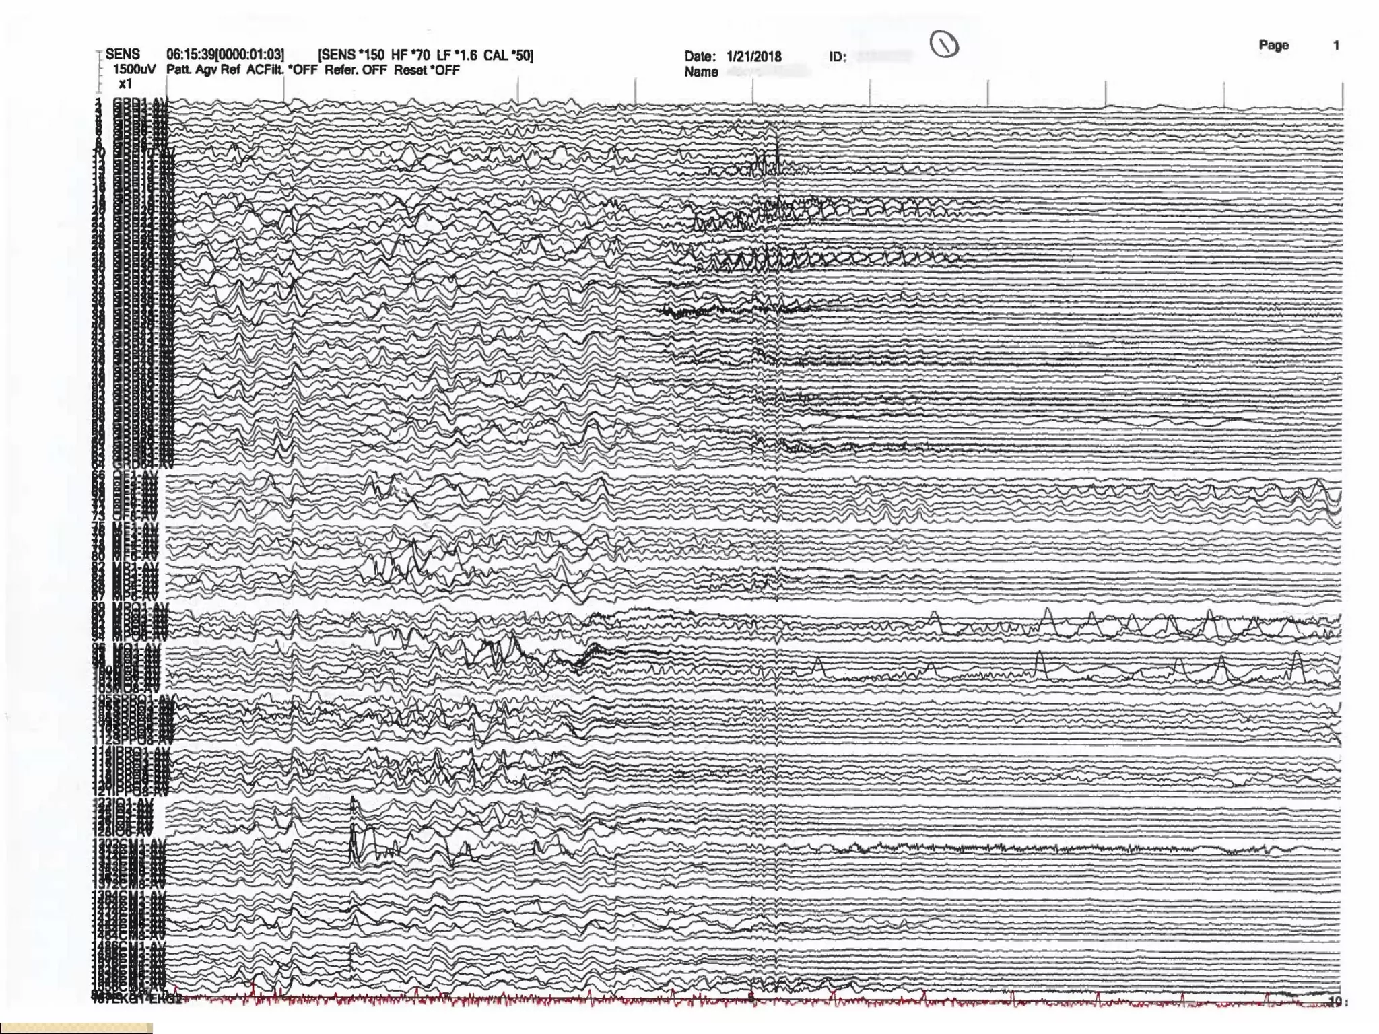This screenshot has height=1034, width=1379.
Task: Click the 06:15:39 timestamp
Action: 190,55
